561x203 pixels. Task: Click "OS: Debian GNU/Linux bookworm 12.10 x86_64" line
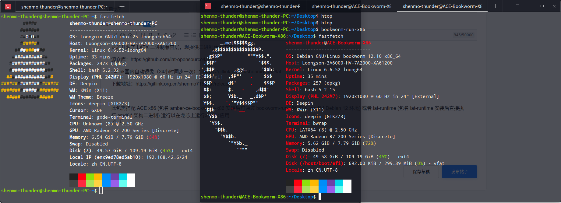[343, 56]
